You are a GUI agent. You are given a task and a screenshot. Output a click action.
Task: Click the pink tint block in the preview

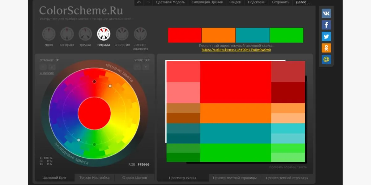[183, 92]
